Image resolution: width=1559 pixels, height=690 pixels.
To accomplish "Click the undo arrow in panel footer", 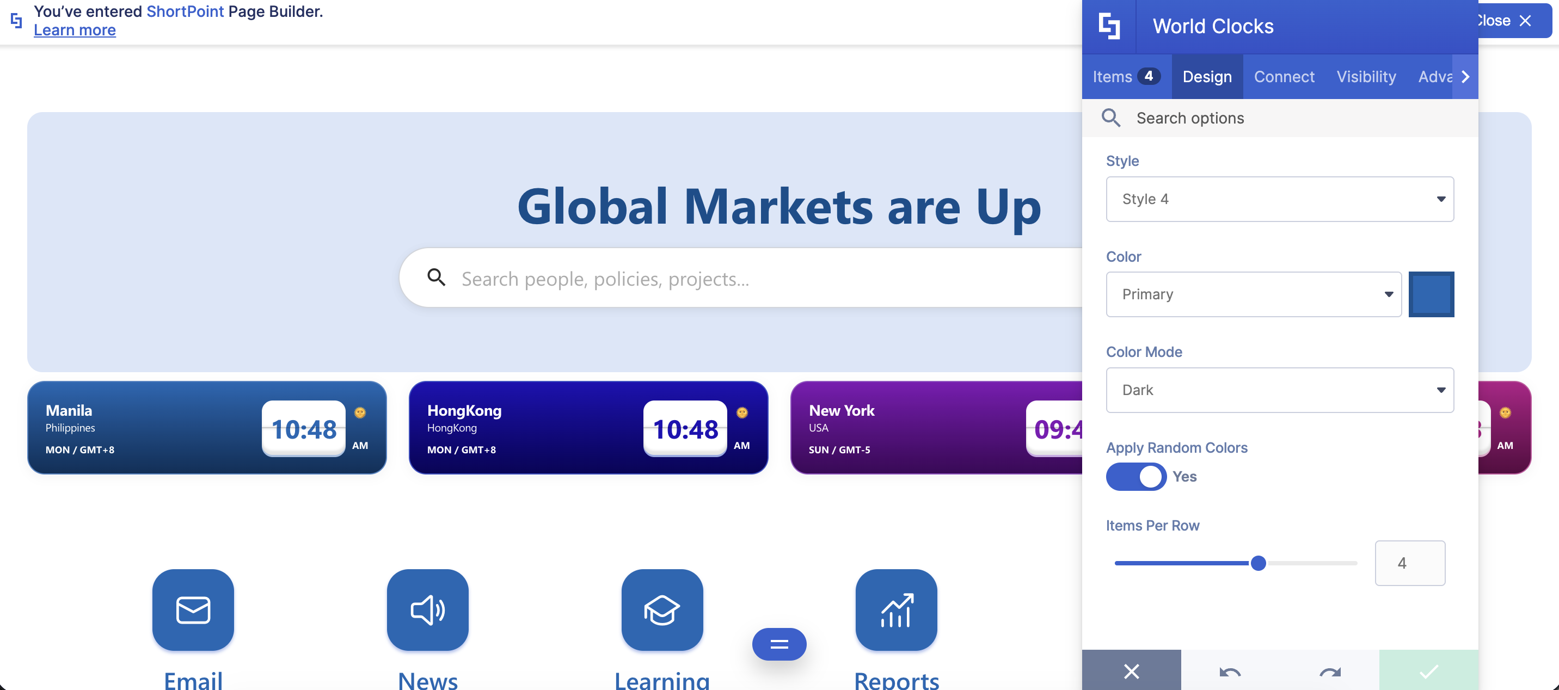I will coord(1230,671).
